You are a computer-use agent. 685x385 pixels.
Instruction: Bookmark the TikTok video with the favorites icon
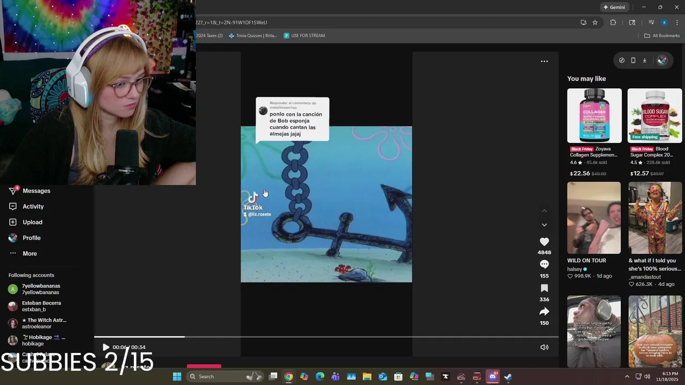click(544, 288)
